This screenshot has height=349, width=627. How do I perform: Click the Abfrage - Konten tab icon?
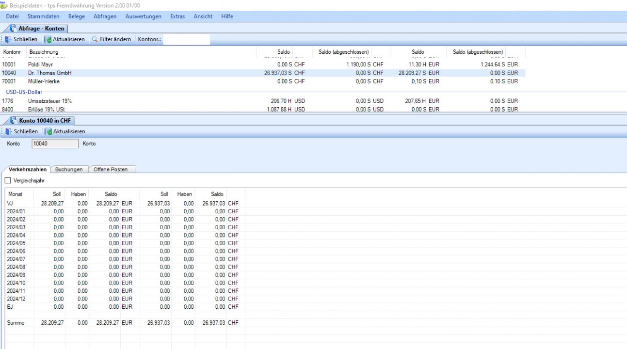[13, 29]
